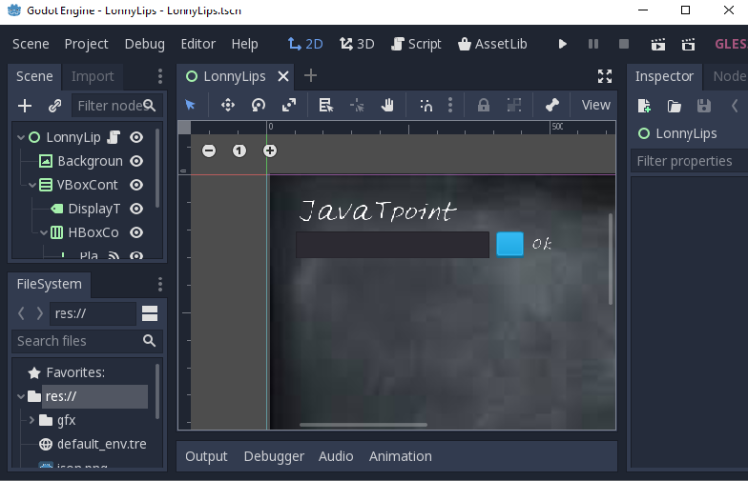Zoom out with the minus button
Viewport: 748px width, 481px height.
(209, 150)
